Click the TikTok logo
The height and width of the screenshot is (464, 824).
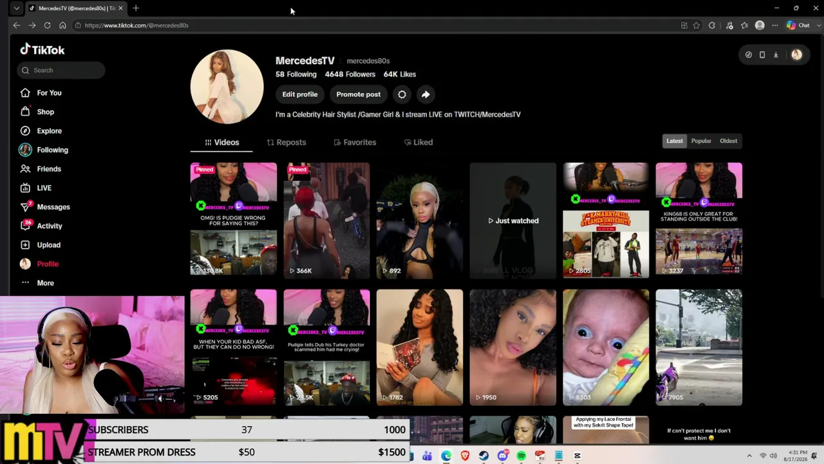pyautogui.click(x=42, y=50)
